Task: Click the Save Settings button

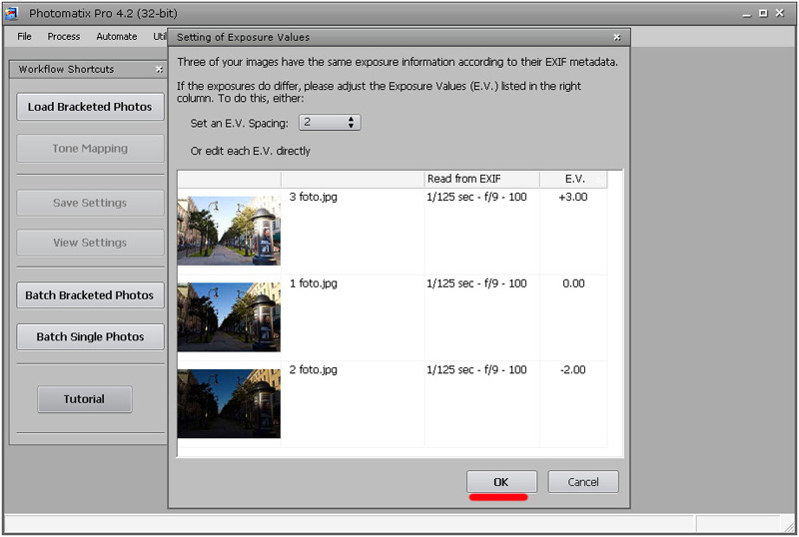Action: [90, 203]
